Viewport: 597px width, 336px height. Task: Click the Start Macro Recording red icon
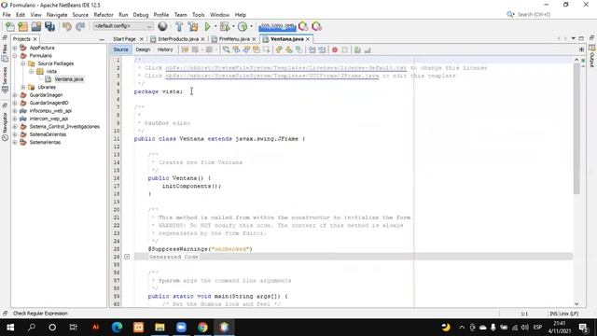(335, 49)
